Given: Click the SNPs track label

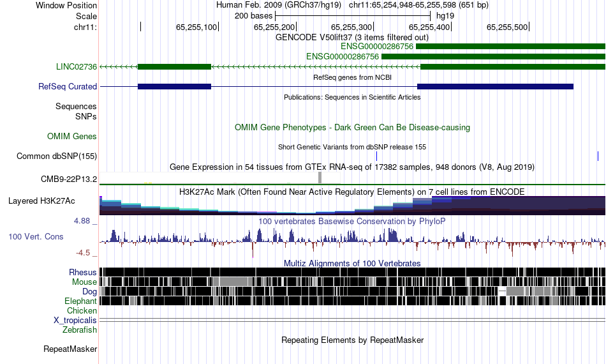Looking at the screenshot, I should click(86, 116).
